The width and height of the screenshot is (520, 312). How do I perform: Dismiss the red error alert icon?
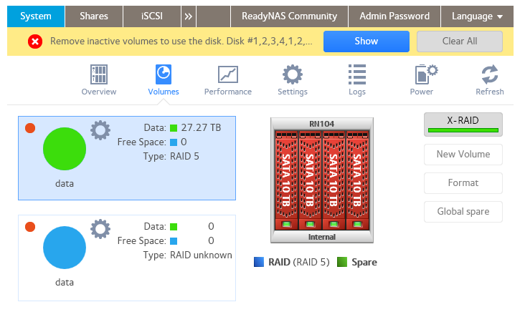click(35, 42)
